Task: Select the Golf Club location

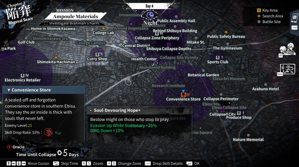Action: click(26, 42)
